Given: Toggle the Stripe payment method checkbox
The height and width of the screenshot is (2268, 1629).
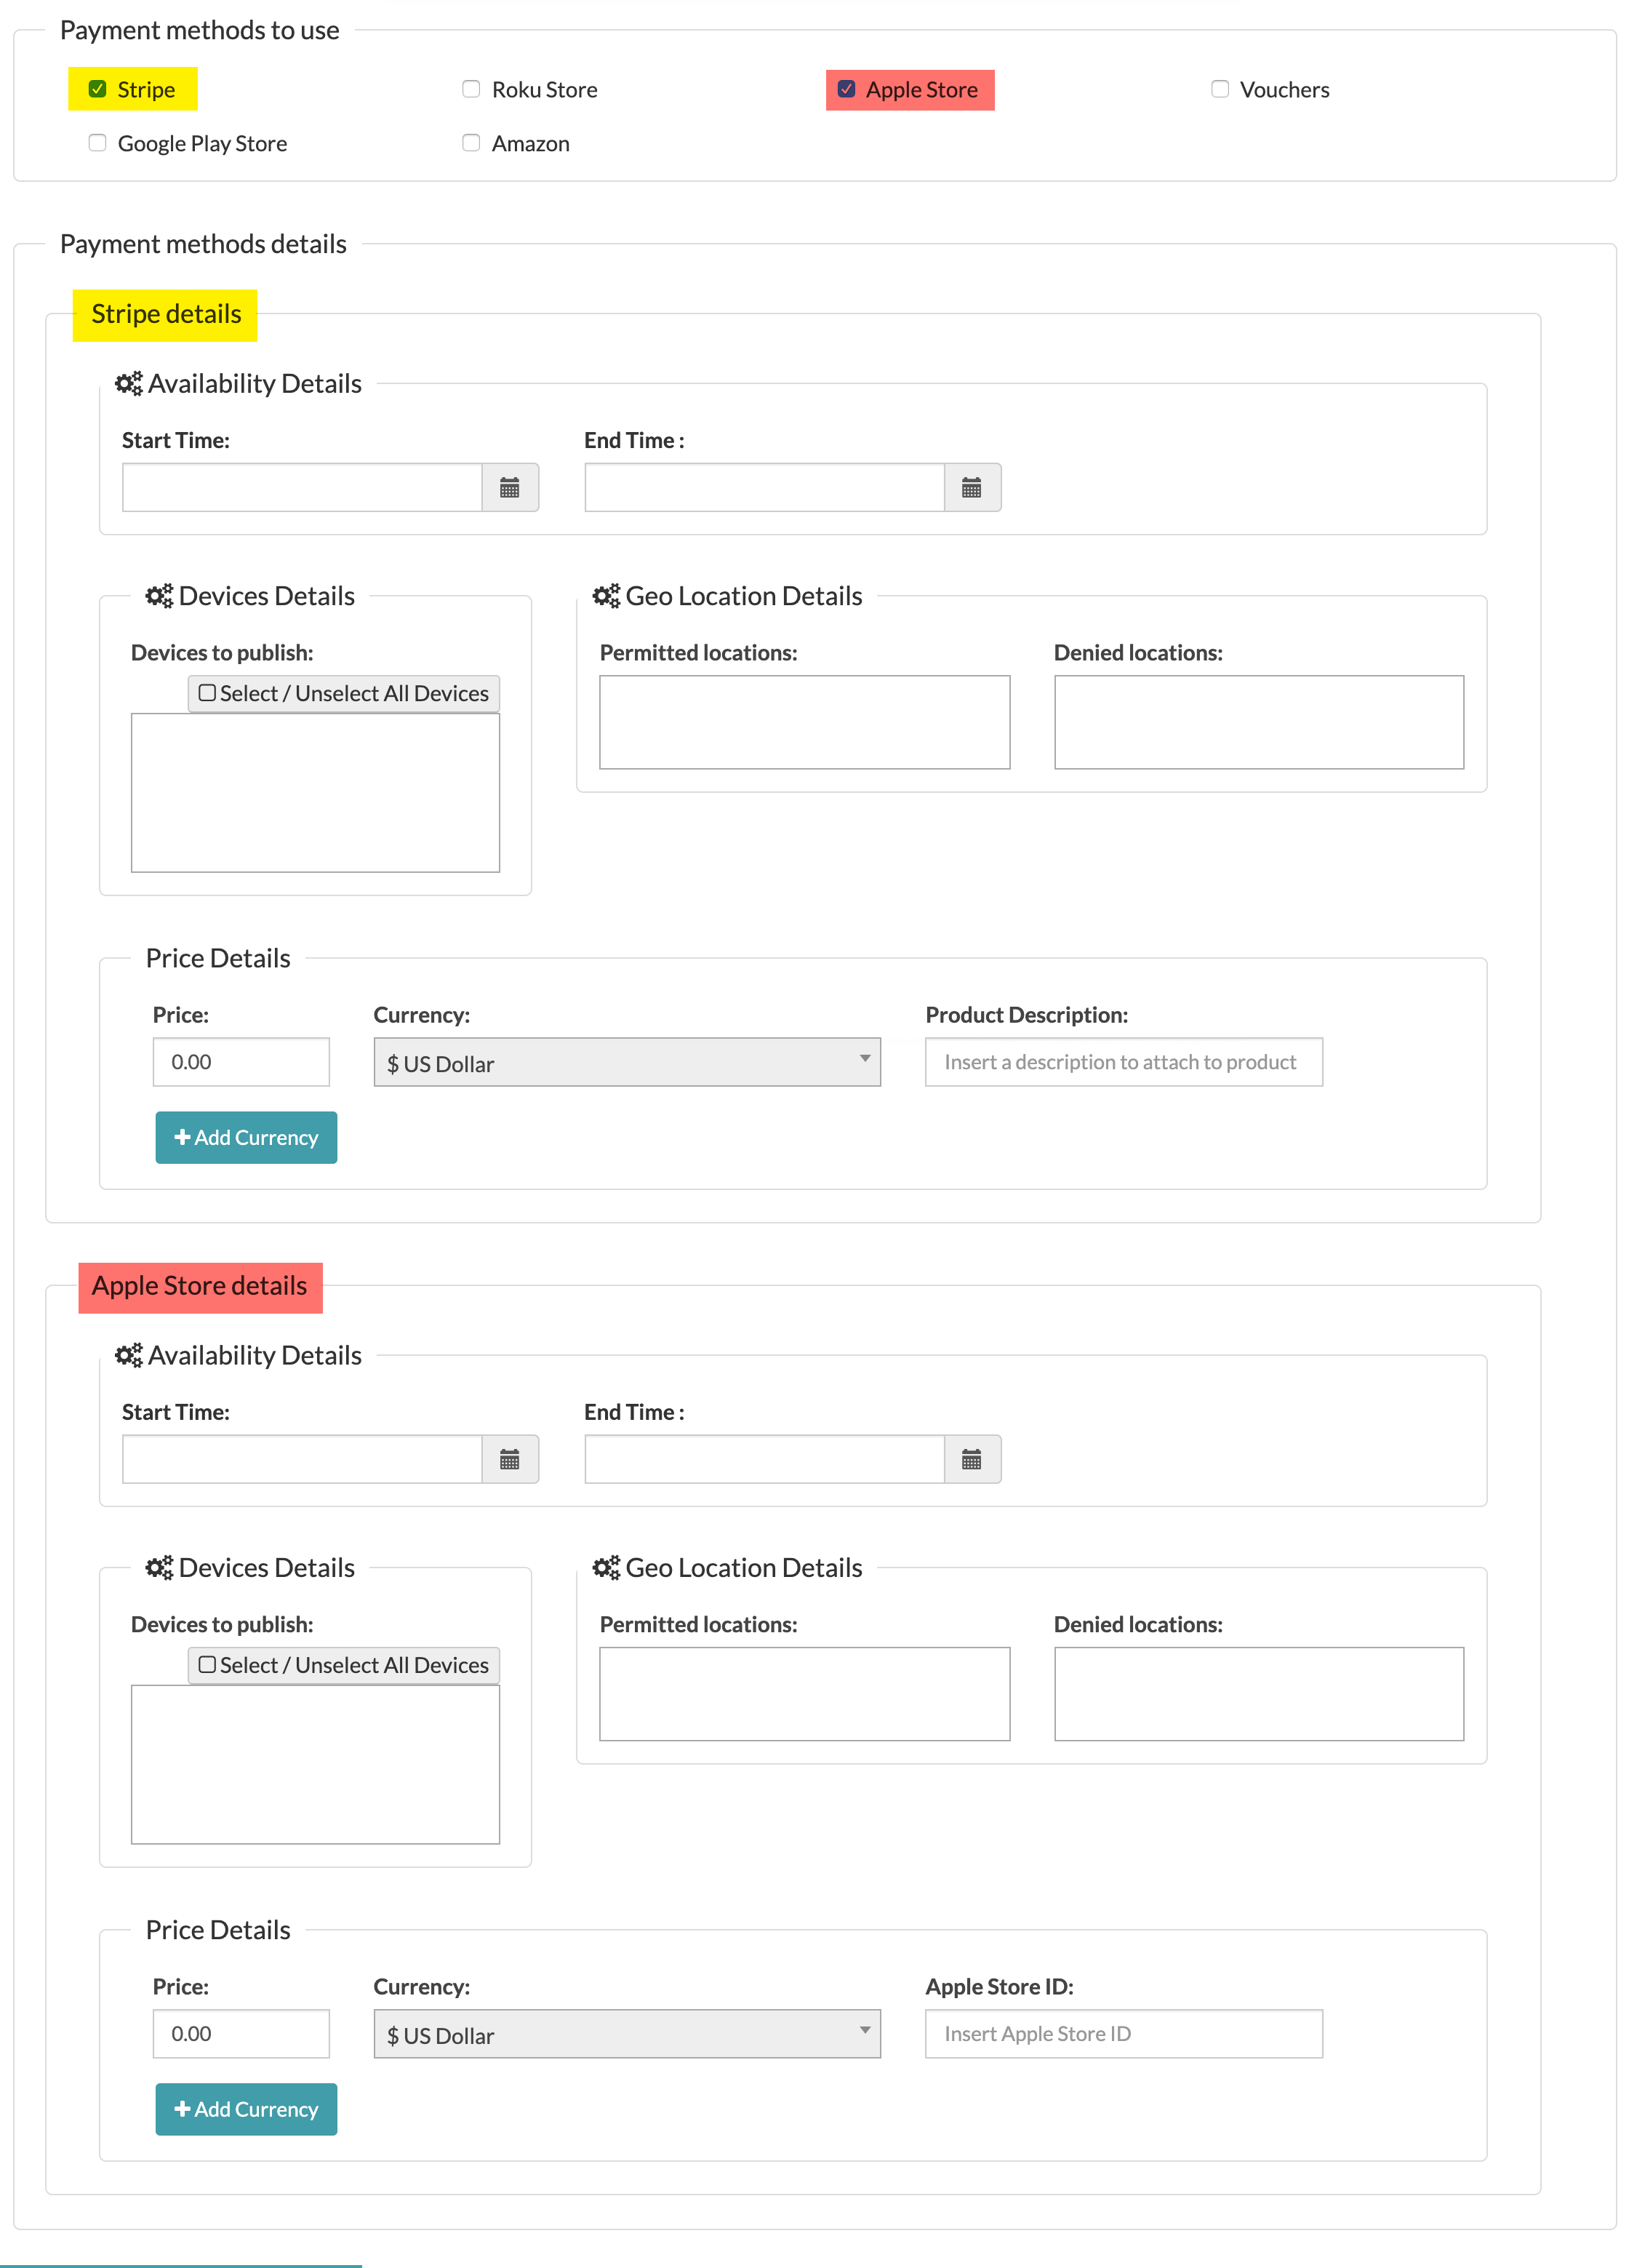Looking at the screenshot, I should (x=97, y=87).
